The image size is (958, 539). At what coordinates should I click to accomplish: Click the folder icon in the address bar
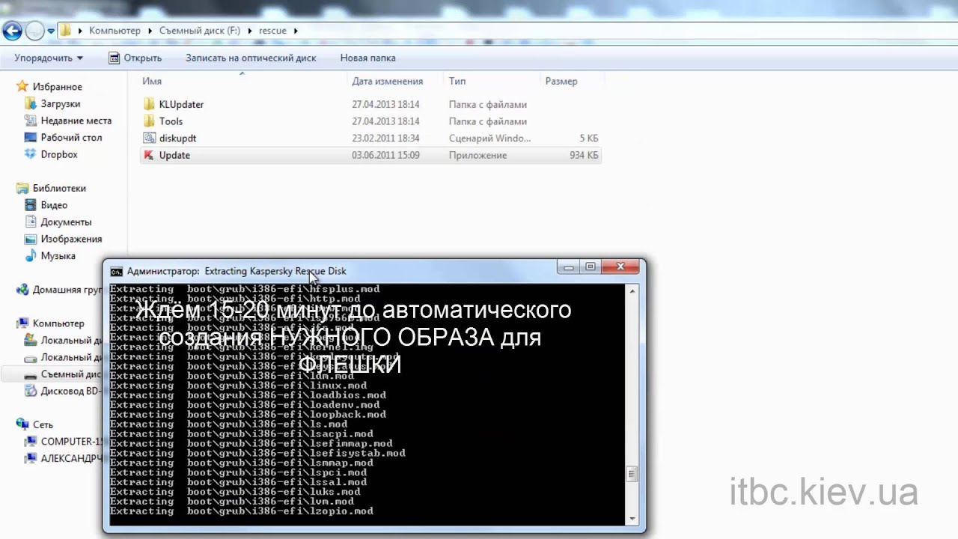click(66, 31)
